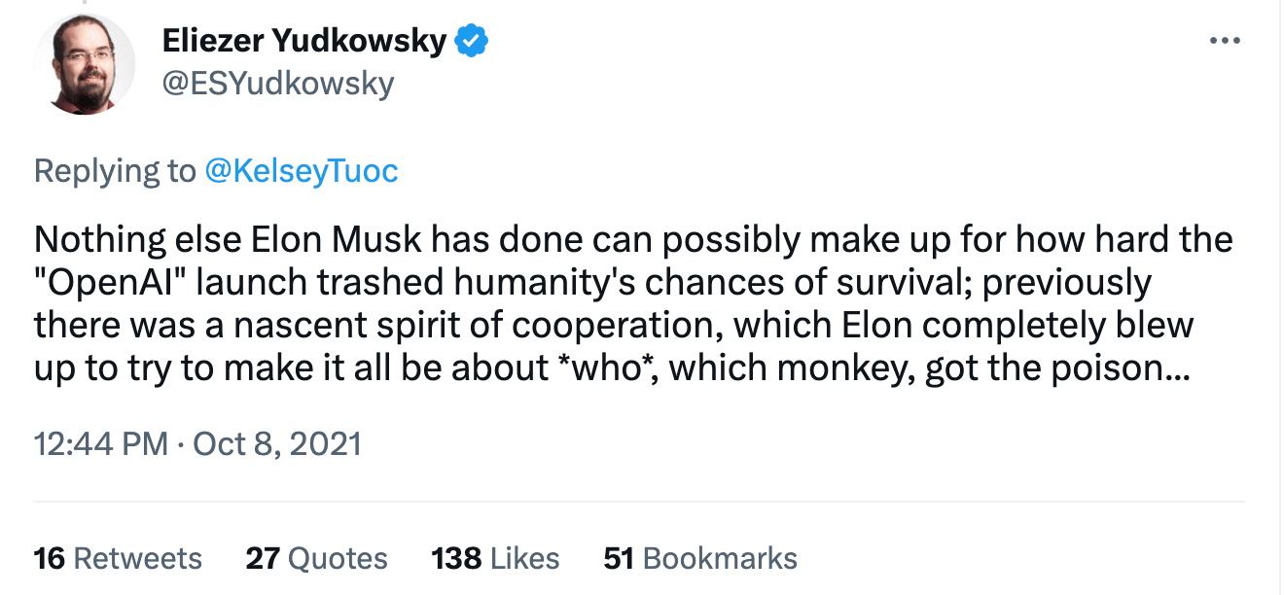Click the Oct 8, 2021 date
The image size is (1284, 595).
click(277, 444)
